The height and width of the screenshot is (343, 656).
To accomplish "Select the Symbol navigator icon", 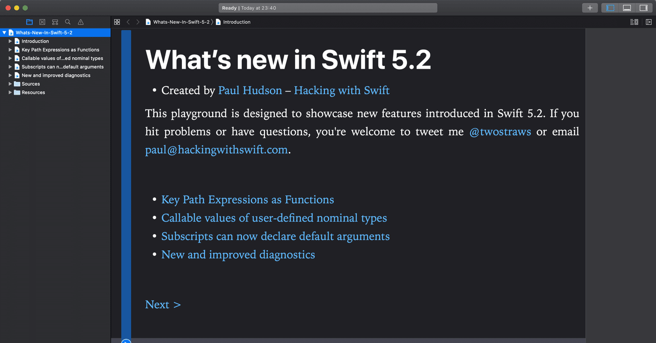I will click(43, 22).
